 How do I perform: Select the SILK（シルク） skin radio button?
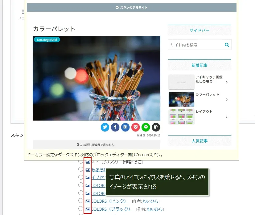click(x=81, y=161)
